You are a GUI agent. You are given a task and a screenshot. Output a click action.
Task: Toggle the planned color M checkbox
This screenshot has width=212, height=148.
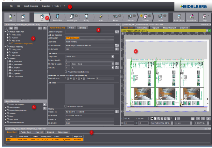coord(74,79)
